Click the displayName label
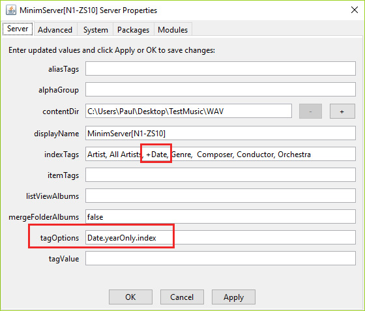 [x=57, y=134]
